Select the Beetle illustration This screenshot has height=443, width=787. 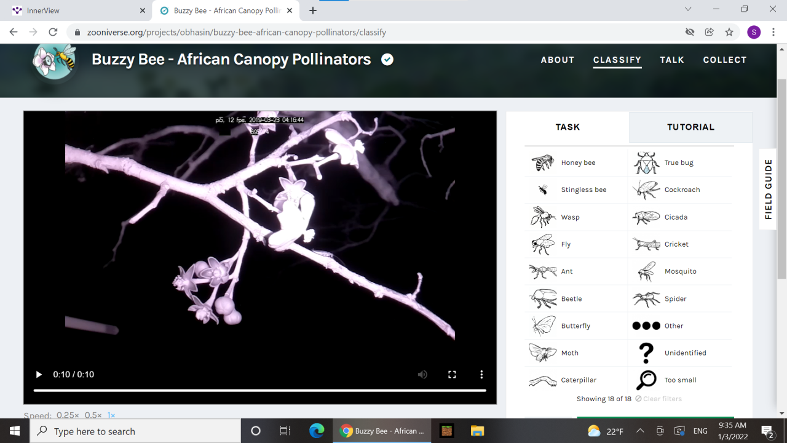pos(543,298)
